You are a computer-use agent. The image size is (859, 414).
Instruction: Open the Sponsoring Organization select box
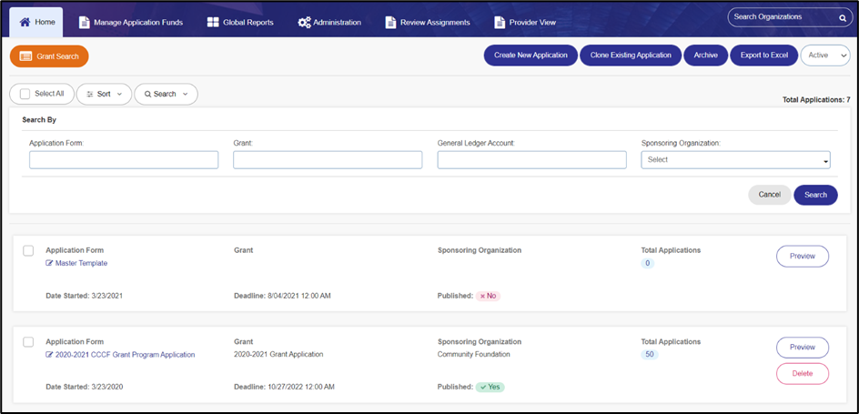(x=736, y=160)
